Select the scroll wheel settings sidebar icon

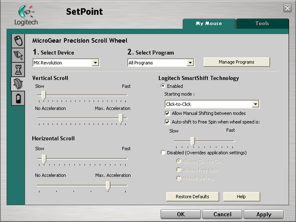tap(18, 84)
